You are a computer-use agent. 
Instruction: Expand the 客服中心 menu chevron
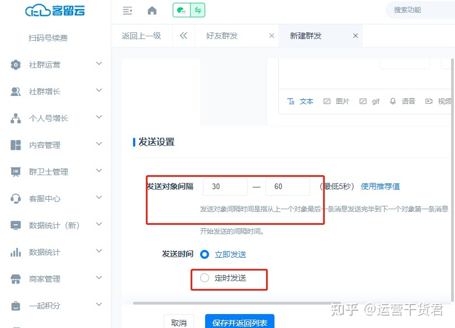point(99,197)
